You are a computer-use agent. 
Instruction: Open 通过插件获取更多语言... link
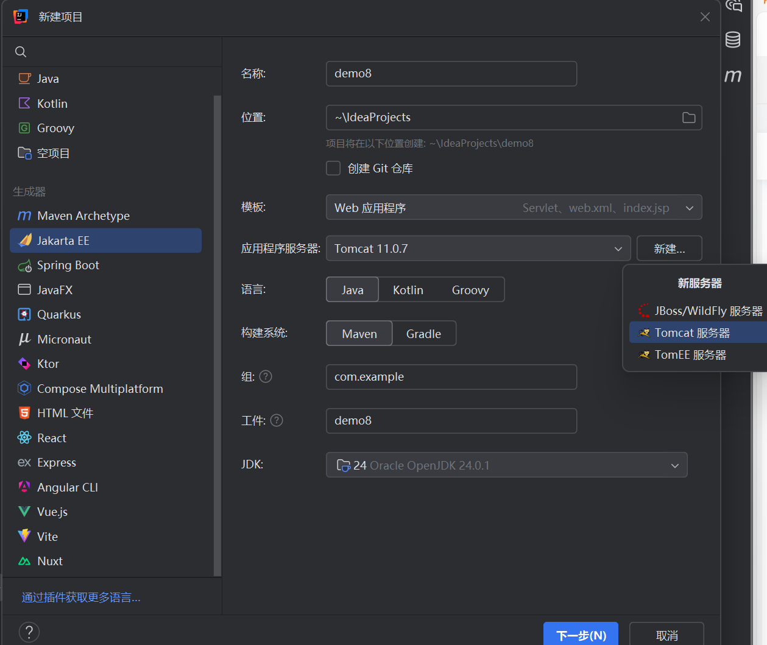point(81,597)
